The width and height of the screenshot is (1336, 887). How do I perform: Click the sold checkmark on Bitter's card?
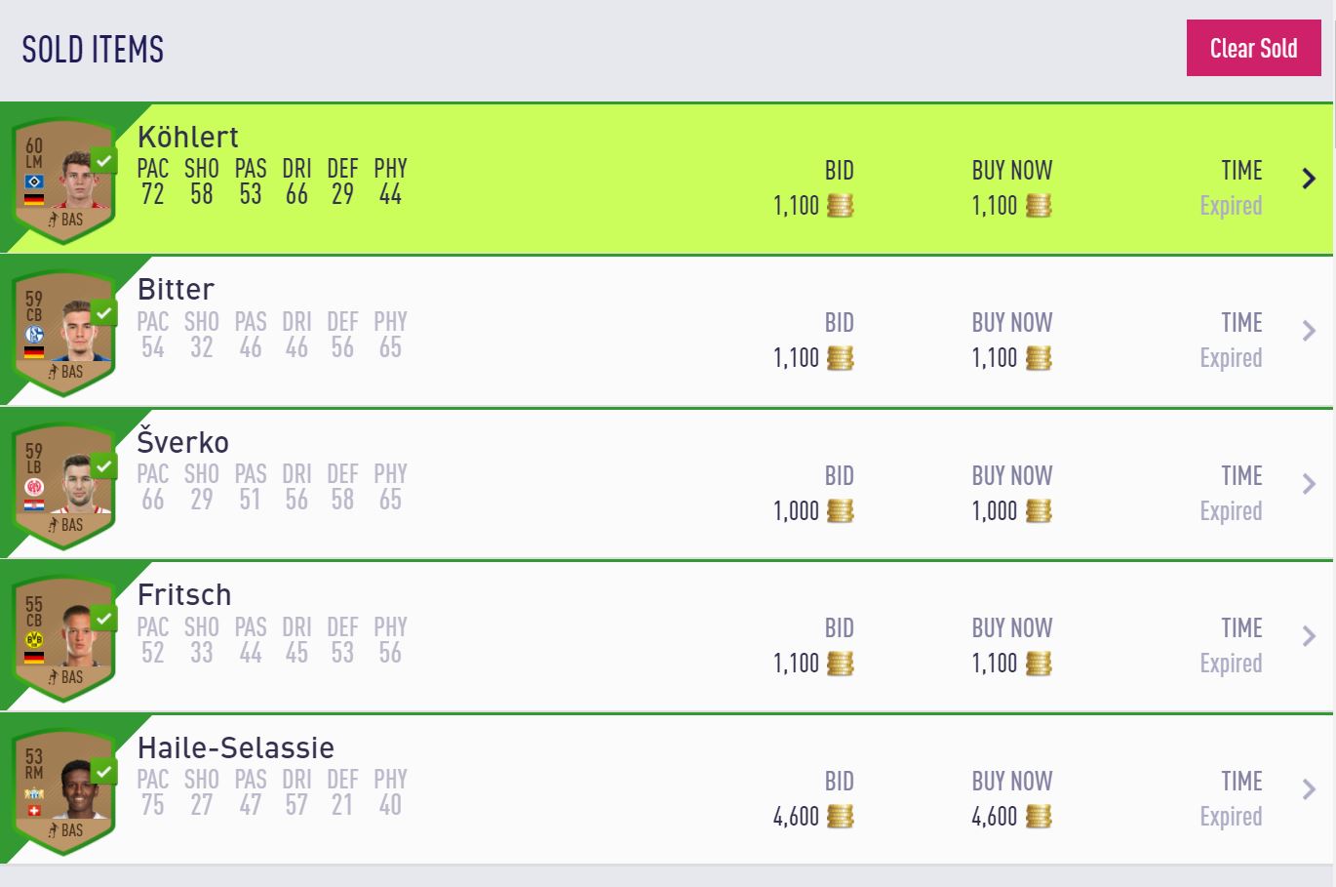click(x=103, y=313)
